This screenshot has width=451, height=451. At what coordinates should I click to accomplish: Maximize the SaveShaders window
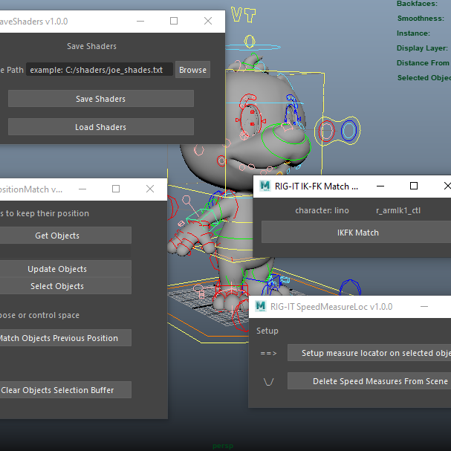click(x=174, y=21)
